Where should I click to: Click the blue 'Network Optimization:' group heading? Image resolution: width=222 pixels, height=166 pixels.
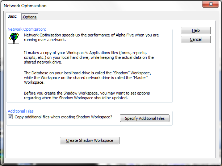pos(27,29)
